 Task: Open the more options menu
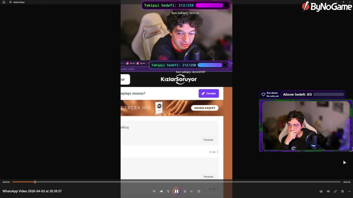[x=349, y=191]
